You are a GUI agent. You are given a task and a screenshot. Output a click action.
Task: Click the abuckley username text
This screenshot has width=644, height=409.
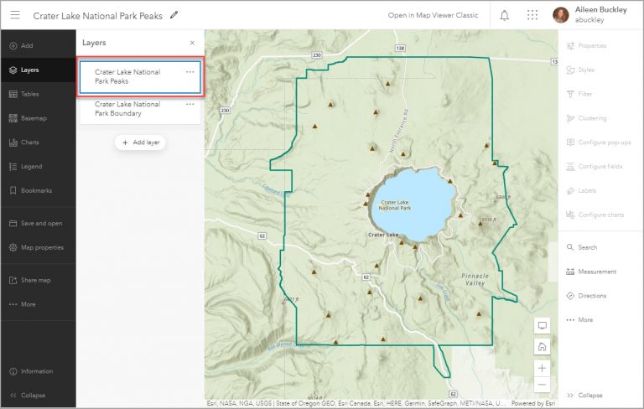click(x=589, y=20)
